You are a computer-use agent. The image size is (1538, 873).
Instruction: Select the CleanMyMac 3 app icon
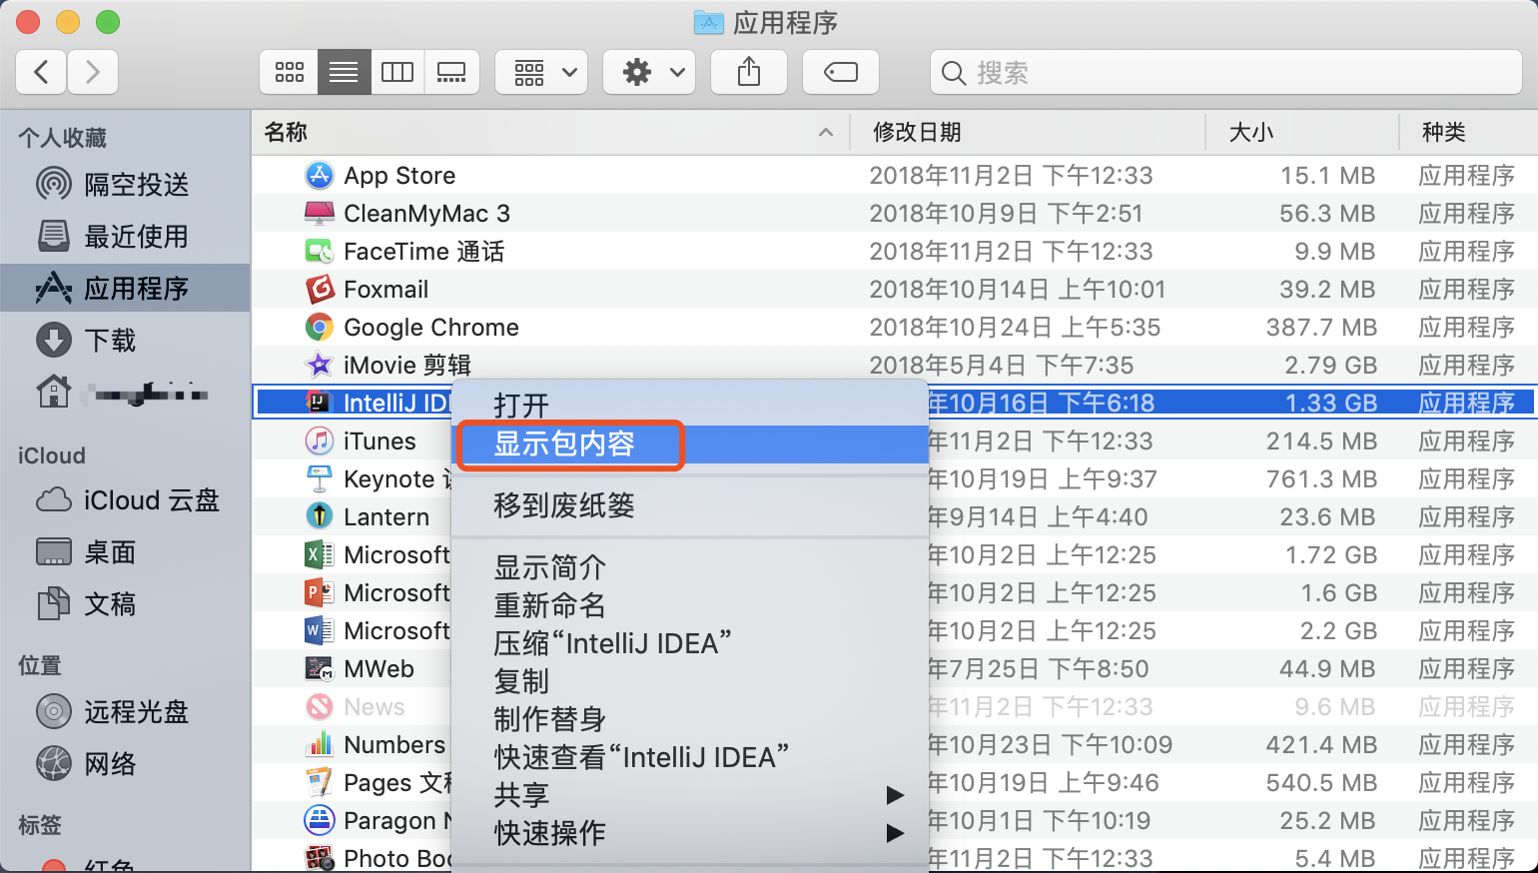tap(319, 213)
